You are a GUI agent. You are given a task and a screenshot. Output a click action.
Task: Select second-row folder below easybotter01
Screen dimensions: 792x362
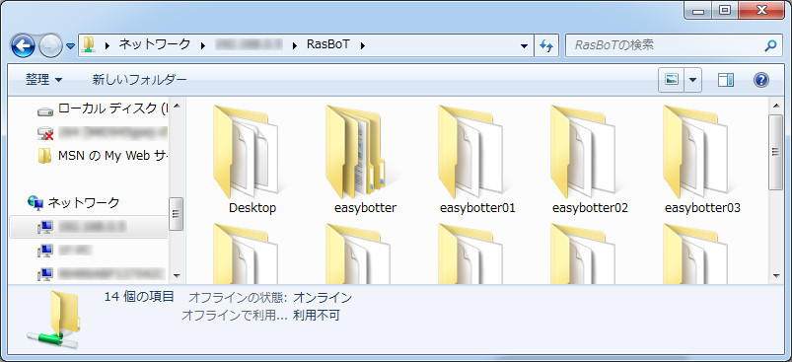[470, 253]
